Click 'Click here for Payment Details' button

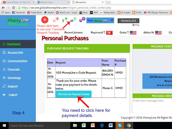pos(73,94)
